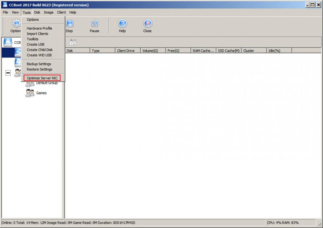This screenshot has height=228, width=323.
Task: Maximize the CCBoot window
Action: click(x=313, y=5)
